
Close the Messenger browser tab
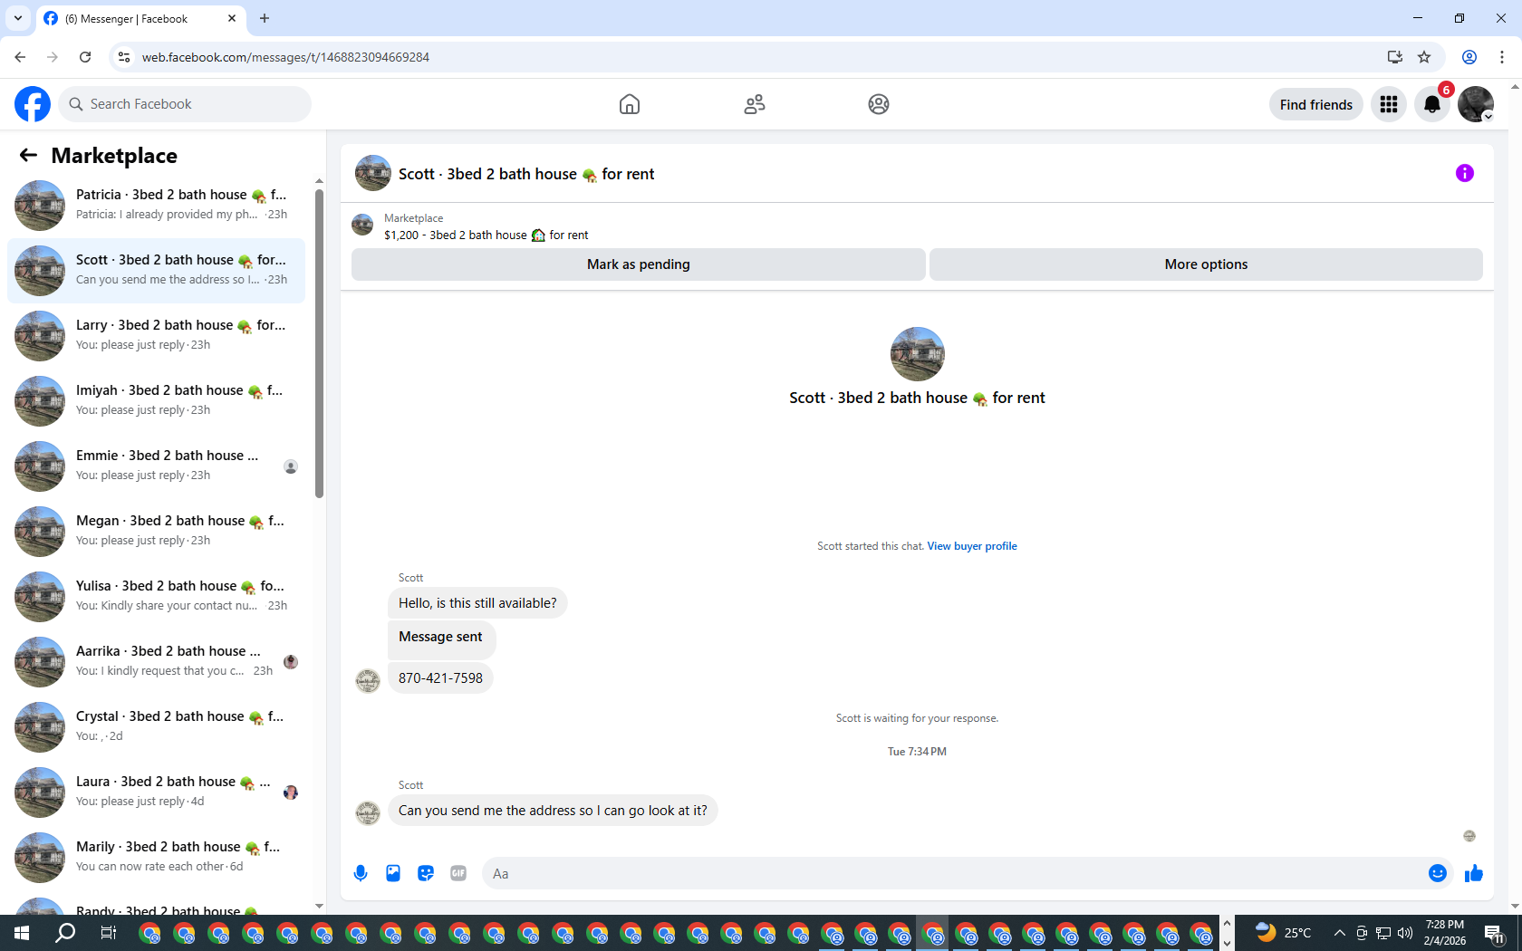click(x=232, y=18)
